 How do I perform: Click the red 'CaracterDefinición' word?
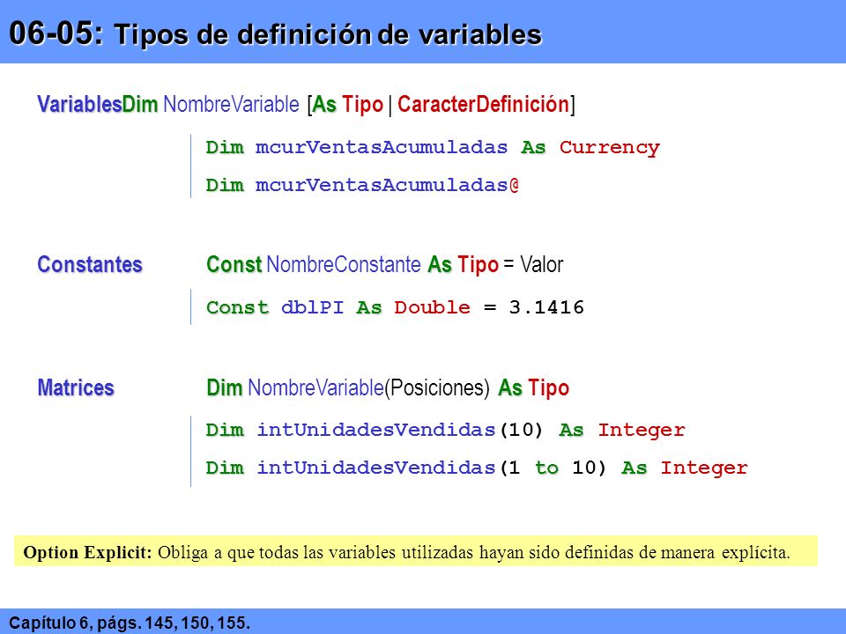[x=484, y=104]
